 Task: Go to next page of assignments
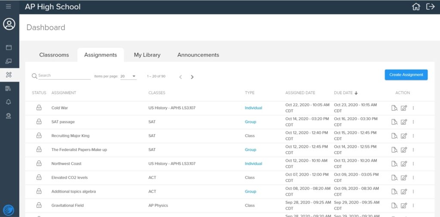(192, 77)
